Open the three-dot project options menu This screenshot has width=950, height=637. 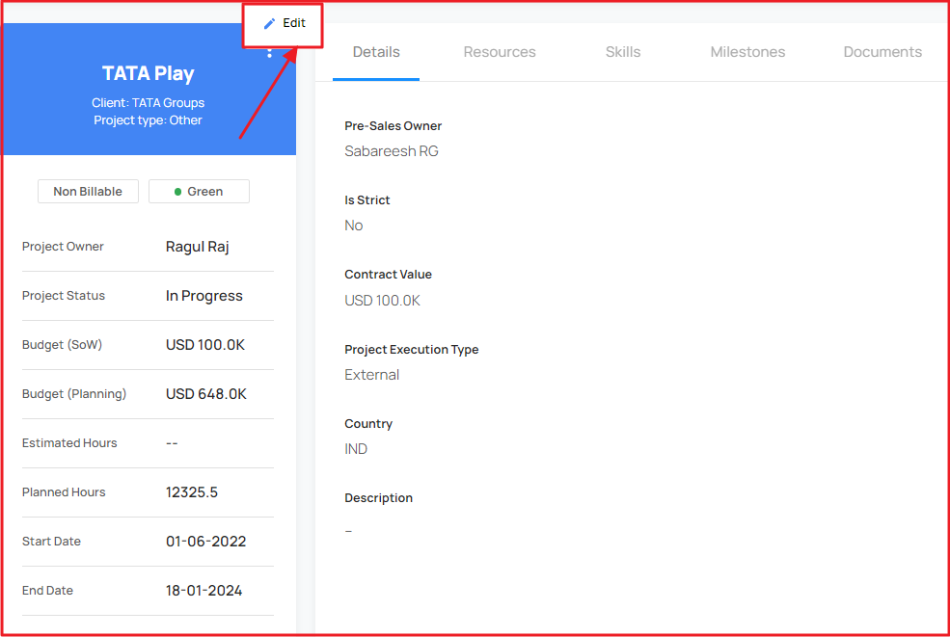click(270, 53)
